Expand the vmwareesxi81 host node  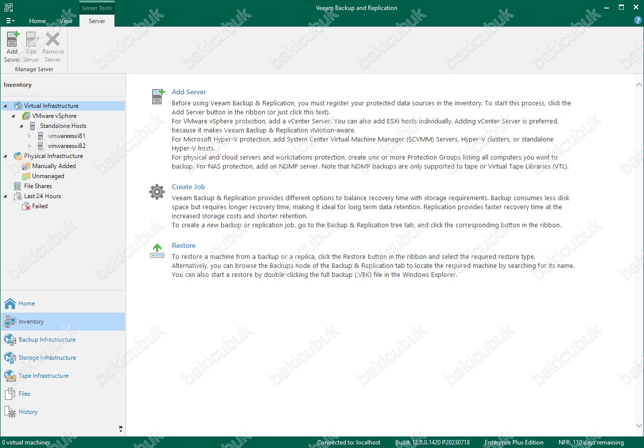click(x=29, y=136)
